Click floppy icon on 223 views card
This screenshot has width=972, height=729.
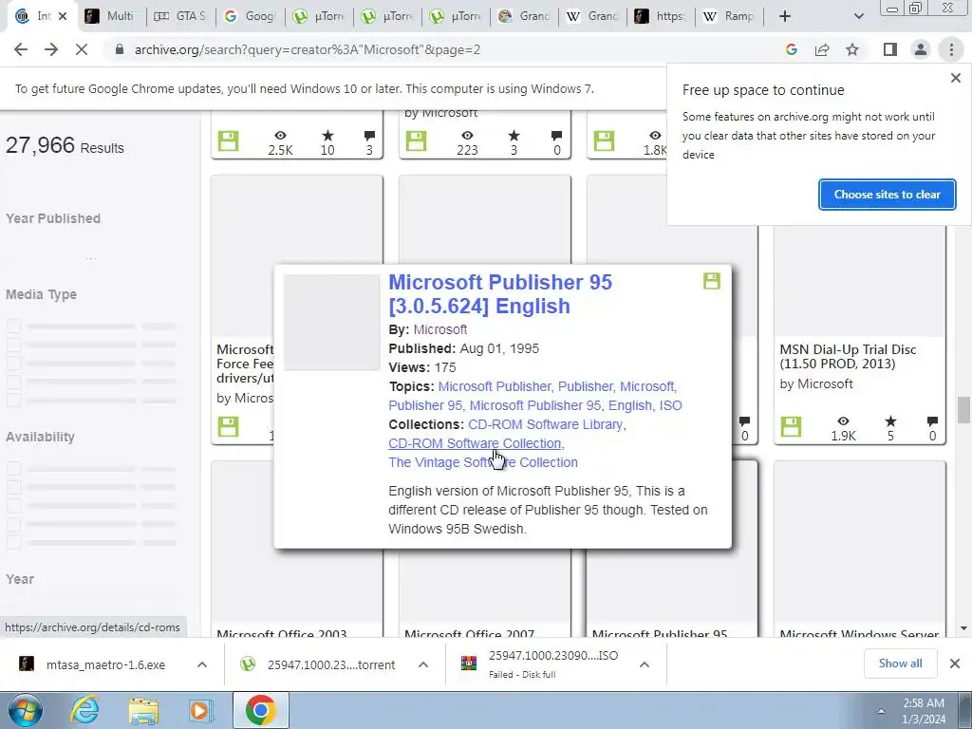point(416,140)
